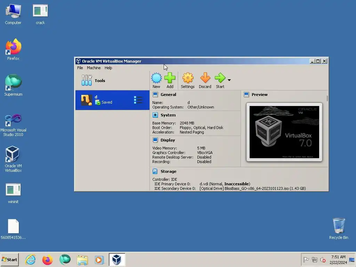Click the muted volume tray icon
Image resolution: width=356 pixels, height=267 pixels.
[323, 259]
